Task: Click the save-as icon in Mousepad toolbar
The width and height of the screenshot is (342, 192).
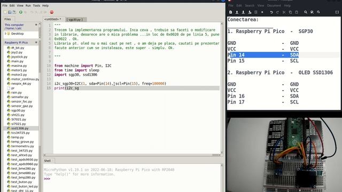Action: click(x=250, y=12)
